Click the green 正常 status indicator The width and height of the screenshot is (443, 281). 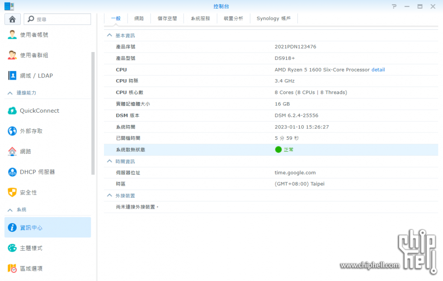(x=278, y=149)
